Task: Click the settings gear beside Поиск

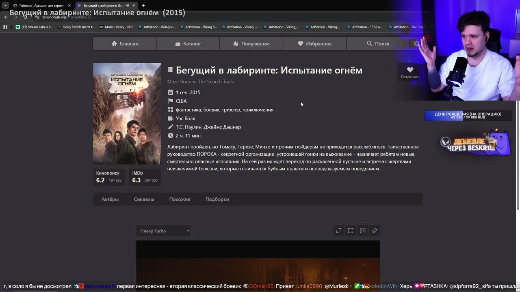Action: click(416, 44)
